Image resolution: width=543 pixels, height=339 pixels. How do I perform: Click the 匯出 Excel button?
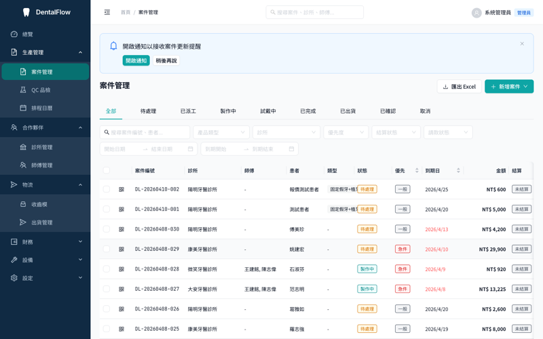click(x=460, y=87)
